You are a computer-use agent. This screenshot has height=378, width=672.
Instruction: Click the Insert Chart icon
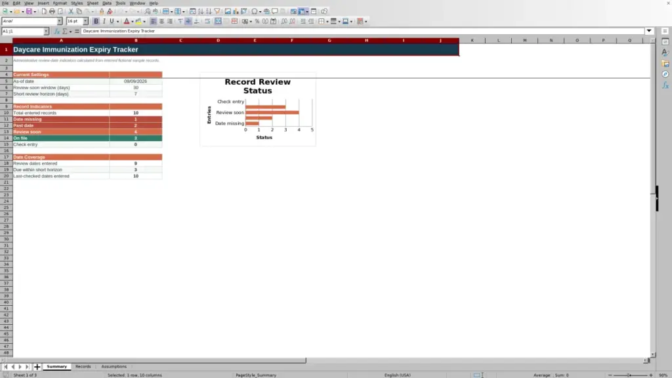tap(236, 12)
